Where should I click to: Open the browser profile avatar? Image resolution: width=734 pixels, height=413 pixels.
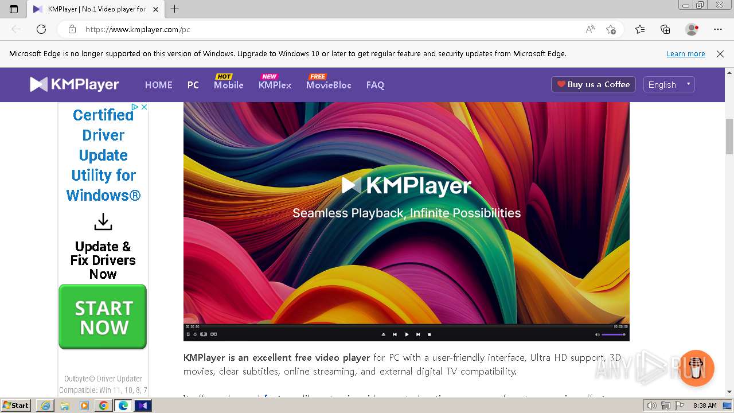pos(692,29)
